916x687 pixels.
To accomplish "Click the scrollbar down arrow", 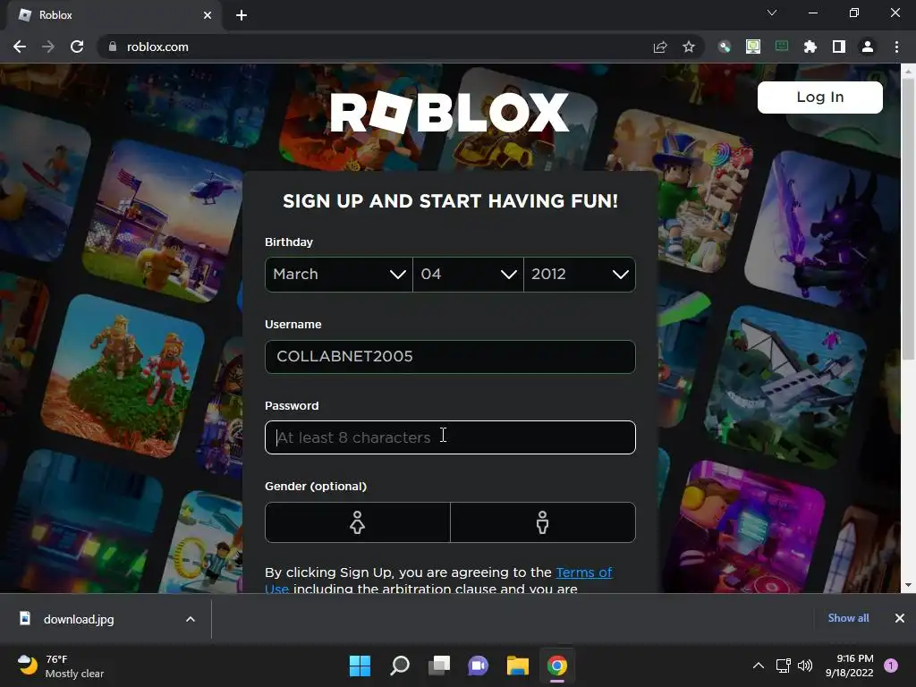I will coord(908,585).
